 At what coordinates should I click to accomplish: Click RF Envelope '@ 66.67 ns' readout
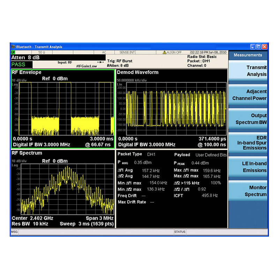point(98,144)
